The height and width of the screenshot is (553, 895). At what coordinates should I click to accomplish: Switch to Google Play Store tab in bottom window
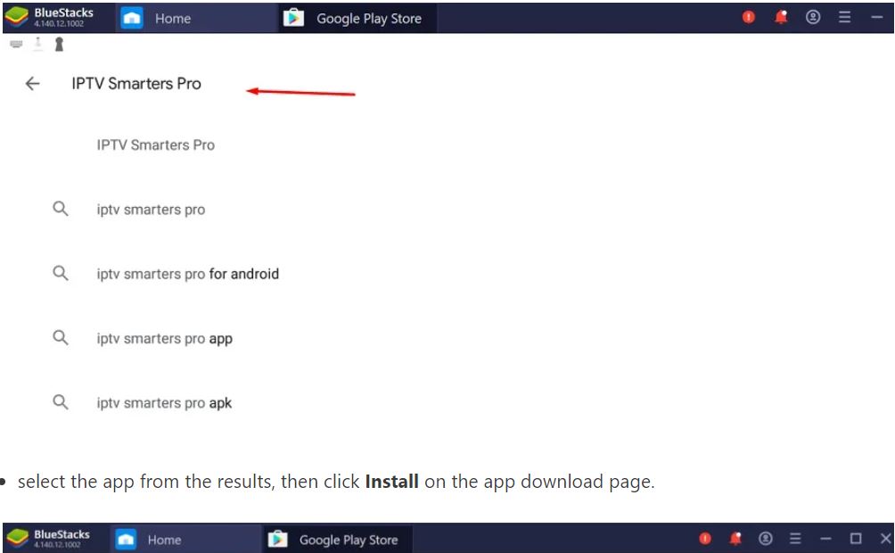(x=337, y=540)
